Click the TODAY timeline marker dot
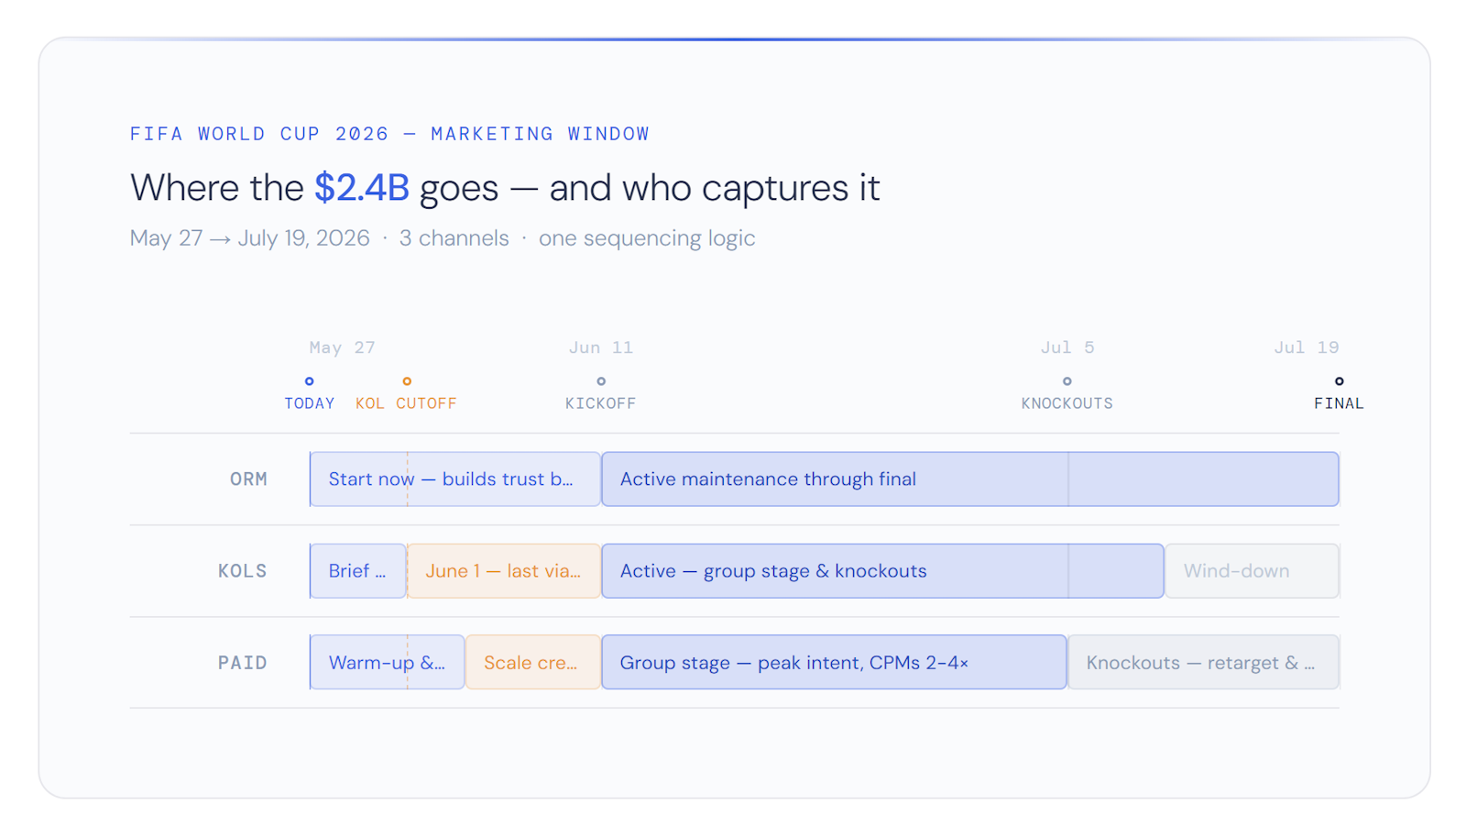This screenshot has width=1466, height=837. [310, 381]
